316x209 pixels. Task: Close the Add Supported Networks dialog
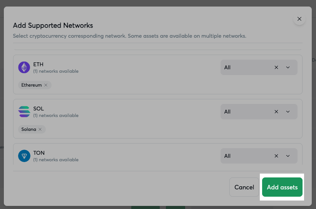299,19
